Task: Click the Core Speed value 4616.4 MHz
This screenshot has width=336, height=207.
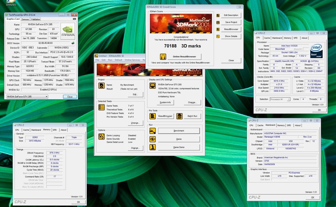Action: click(279, 81)
